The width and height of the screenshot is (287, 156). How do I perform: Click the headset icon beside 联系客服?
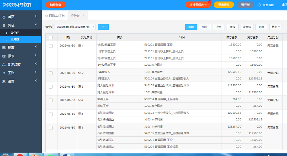(x=259, y=5)
